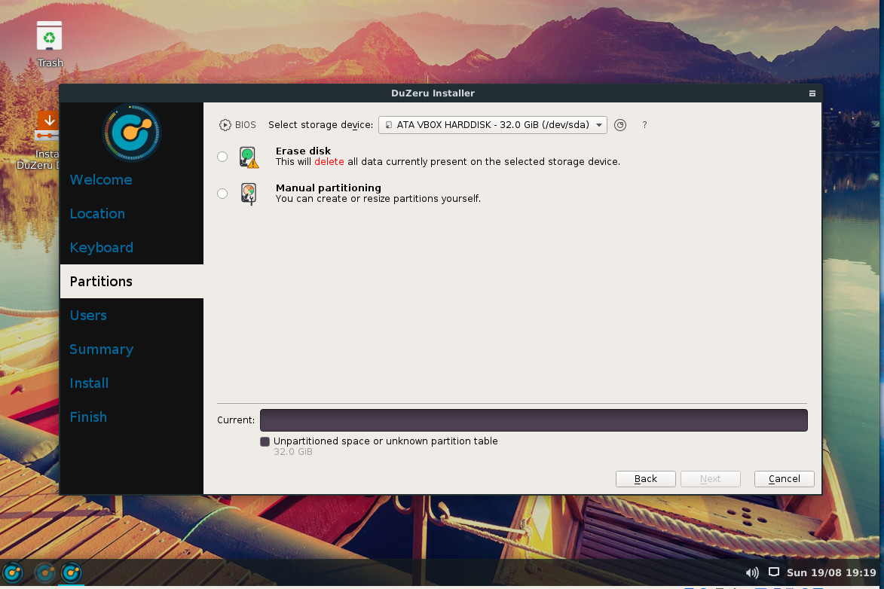Click the red 'delete' word

pyautogui.click(x=329, y=162)
